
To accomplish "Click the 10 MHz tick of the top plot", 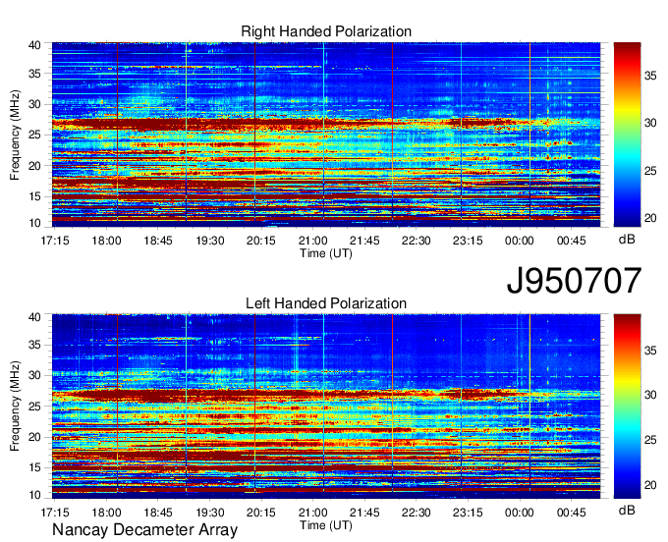I will coord(34,223).
